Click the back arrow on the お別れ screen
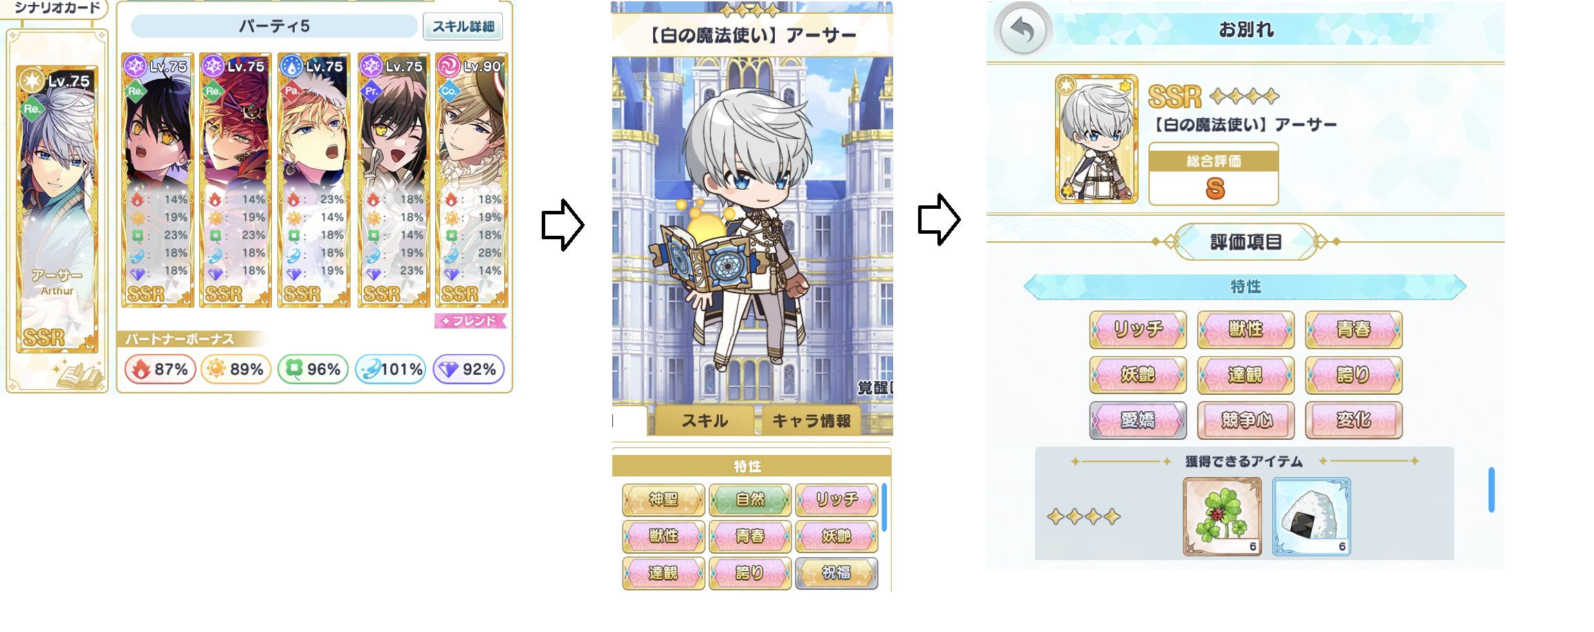1594x632 pixels. pyautogui.click(x=1023, y=30)
